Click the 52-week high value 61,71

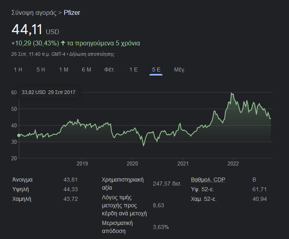[260, 189]
